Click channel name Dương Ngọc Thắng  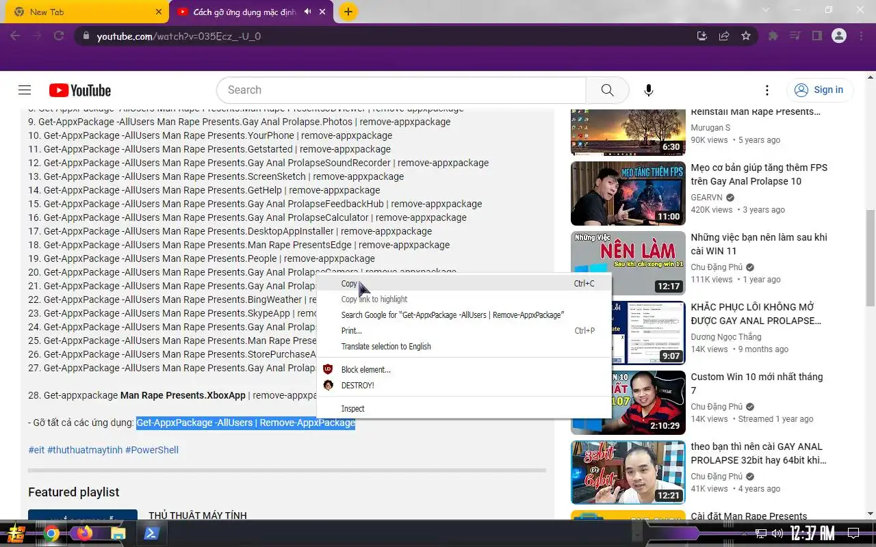click(x=726, y=337)
